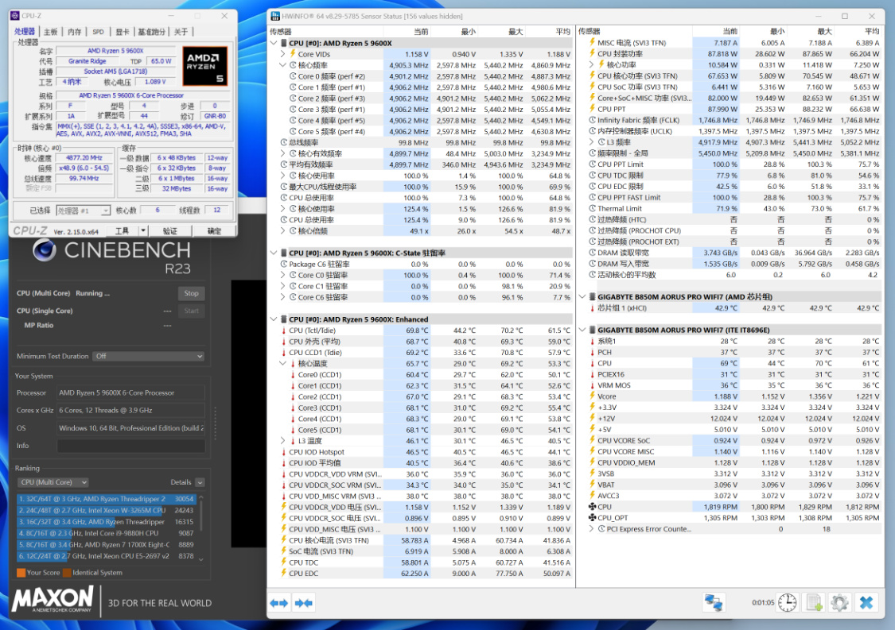This screenshot has height=630, width=895.
Task: Click the expand columns arrows icon in HWiNFO
Action: (x=279, y=603)
